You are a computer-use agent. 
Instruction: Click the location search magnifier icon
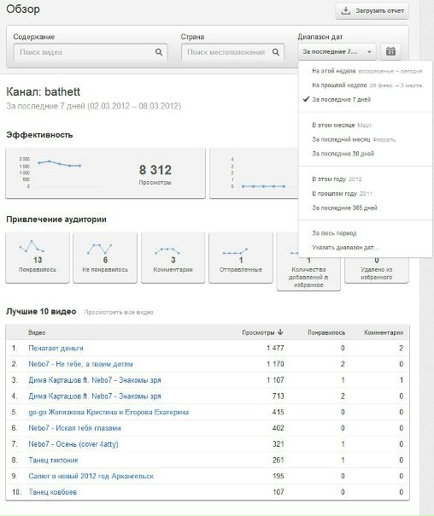(276, 52)
